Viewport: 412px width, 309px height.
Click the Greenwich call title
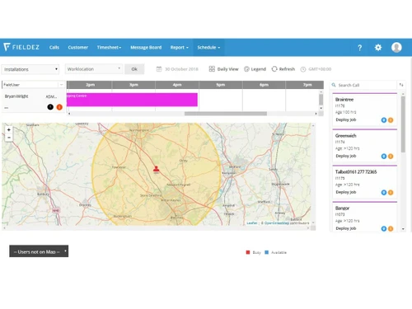(x=346, y=136)
